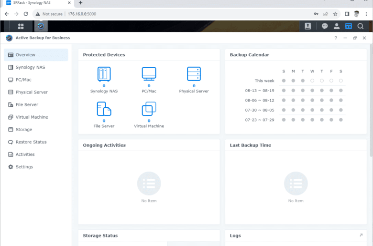
Task: Click the File Server device icon
Action: point(104,109)
